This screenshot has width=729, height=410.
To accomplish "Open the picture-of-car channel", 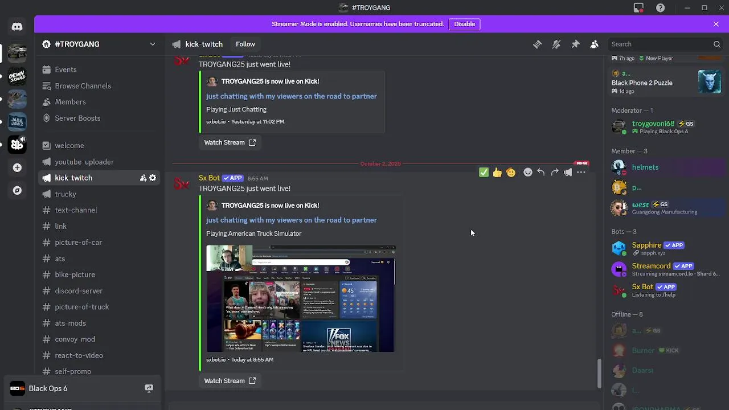I will (x=99, y=242).
